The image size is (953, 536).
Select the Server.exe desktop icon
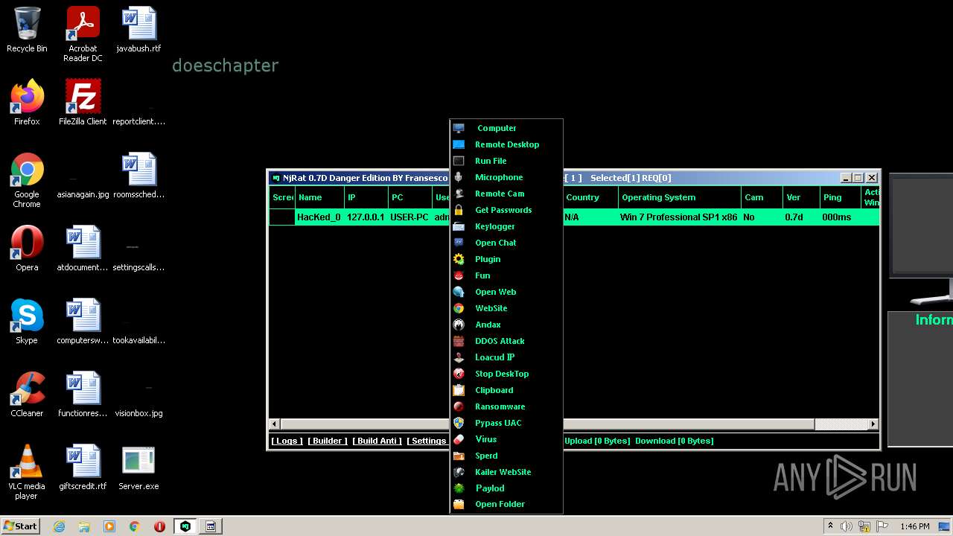click(x=138, y=469)
